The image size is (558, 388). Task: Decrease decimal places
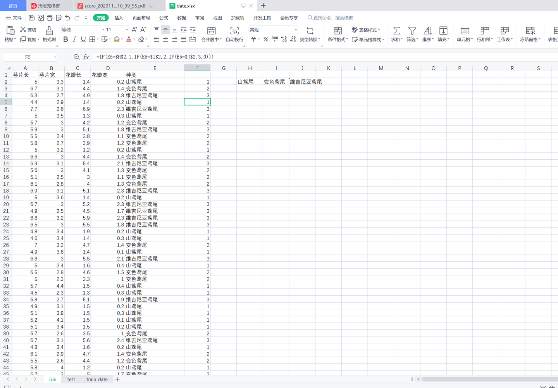tap(293, 39)
